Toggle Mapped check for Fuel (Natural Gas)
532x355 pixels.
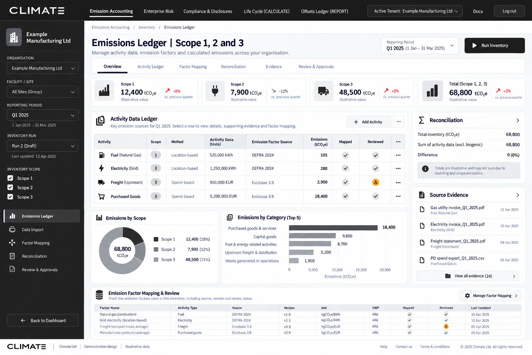point(345,155)
